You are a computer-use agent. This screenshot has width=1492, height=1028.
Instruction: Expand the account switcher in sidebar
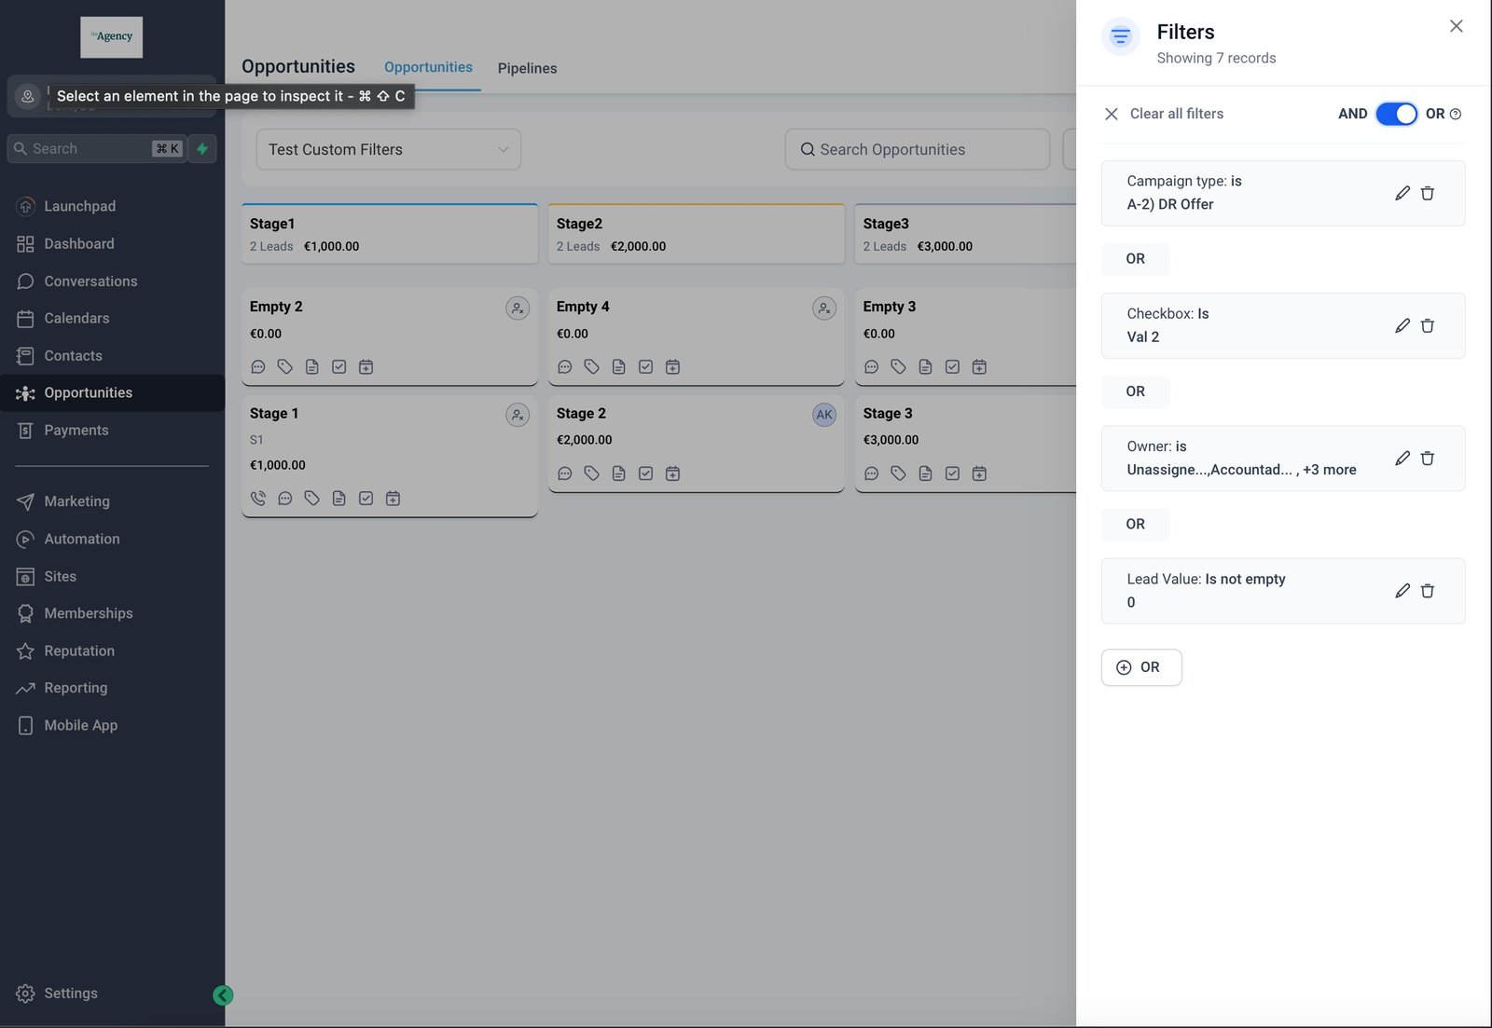click(x=28, y=96)
